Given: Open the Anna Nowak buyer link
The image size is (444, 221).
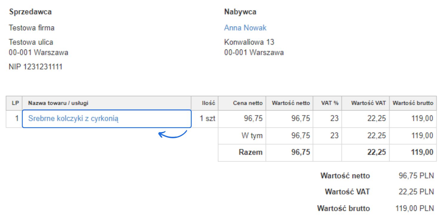Looking at the screenshot, I should (x=245, y=27).
